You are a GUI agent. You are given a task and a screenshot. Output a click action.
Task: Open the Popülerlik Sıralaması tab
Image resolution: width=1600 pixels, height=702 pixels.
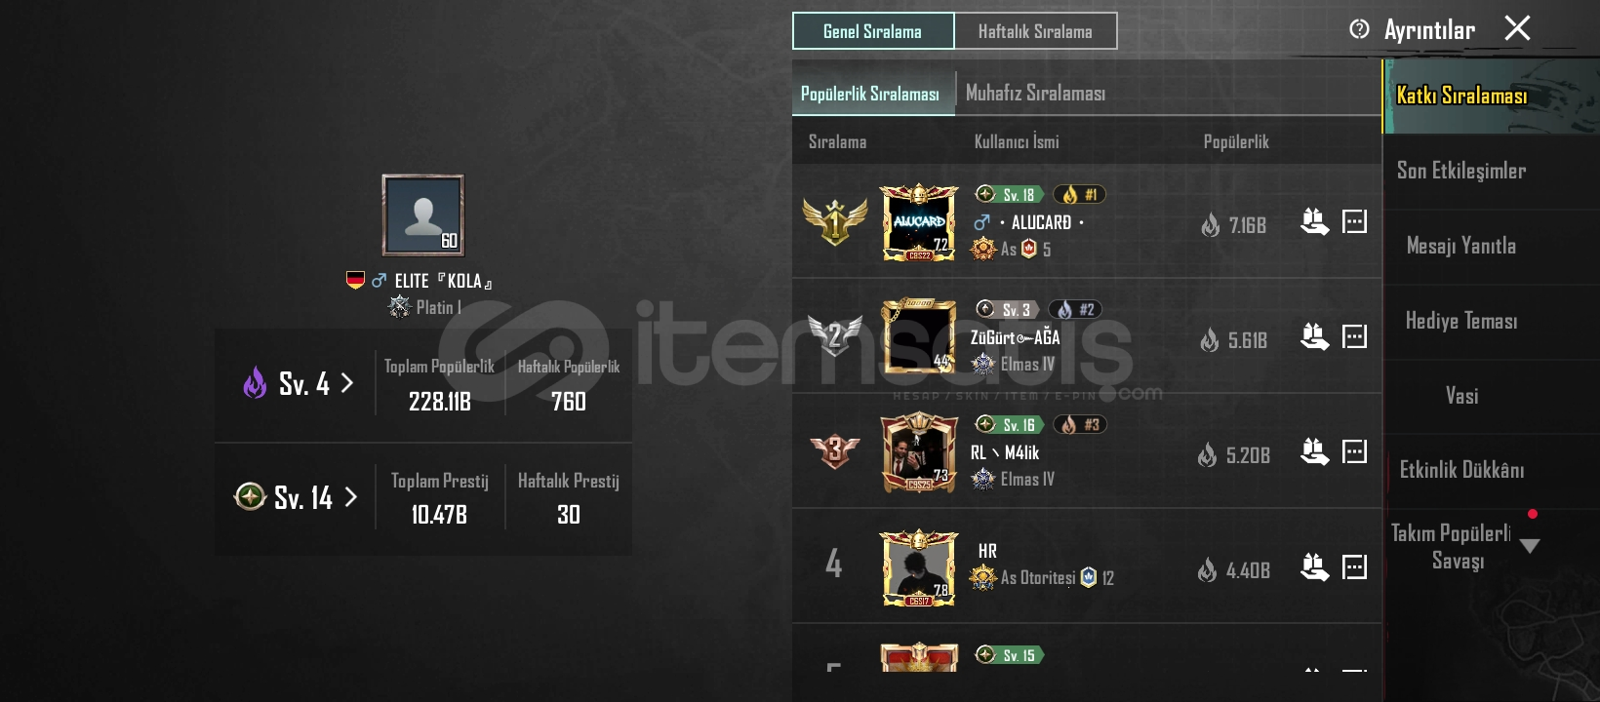tap(870, 94)
